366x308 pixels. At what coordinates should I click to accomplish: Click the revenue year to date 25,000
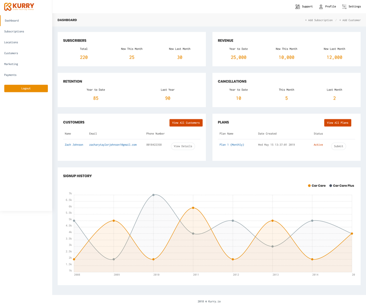tap(239, 57)
